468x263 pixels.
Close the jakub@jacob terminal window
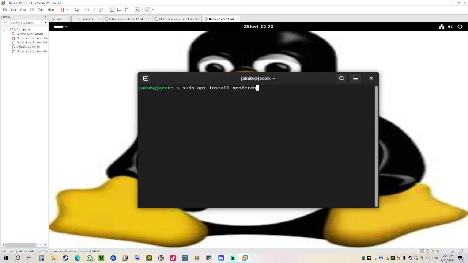(x=371, y=78)
